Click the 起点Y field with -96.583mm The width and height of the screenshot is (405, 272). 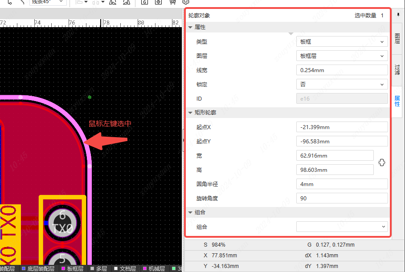click(x=342, y=141)
